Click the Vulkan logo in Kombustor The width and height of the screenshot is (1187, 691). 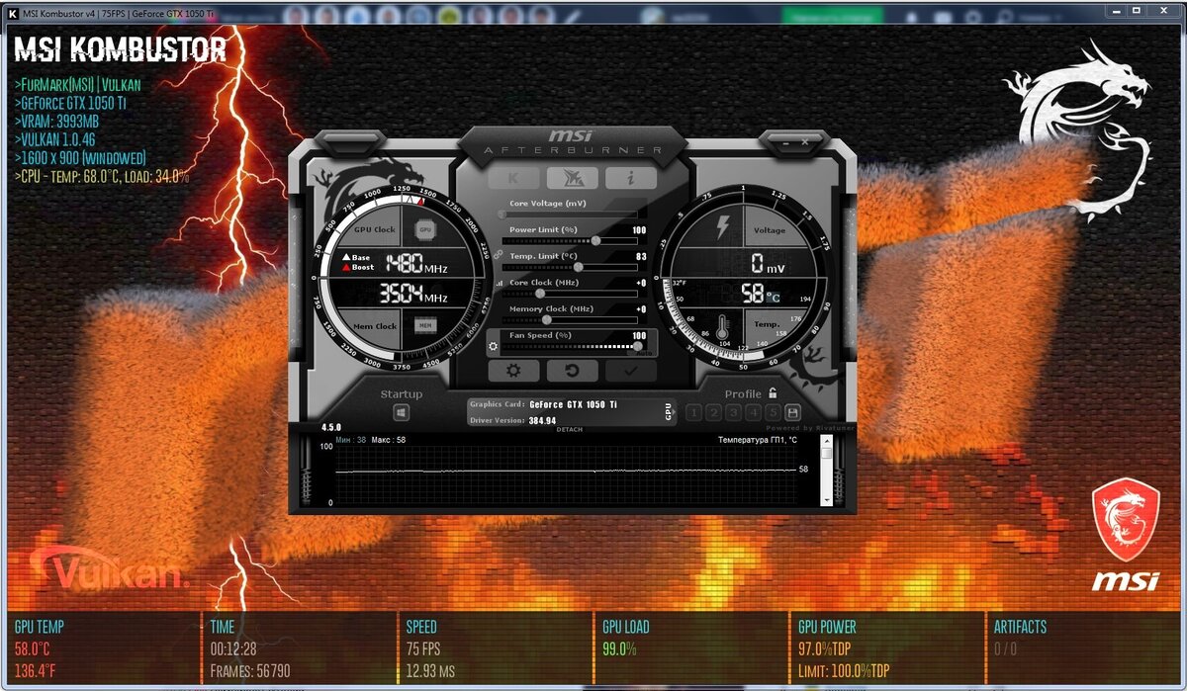[109, 570]
